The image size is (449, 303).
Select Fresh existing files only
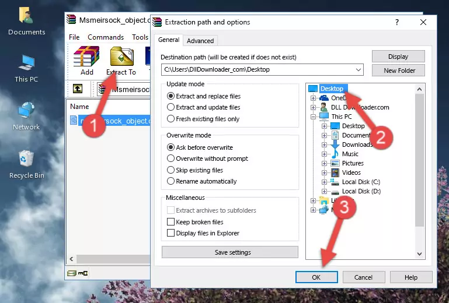[x=203, y=119]
